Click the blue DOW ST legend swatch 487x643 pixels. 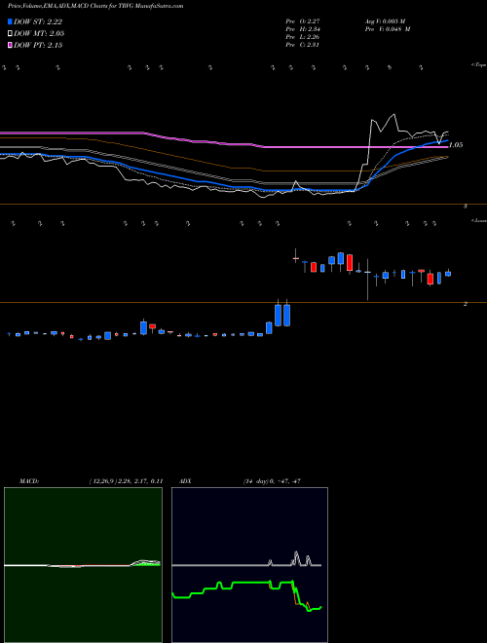pyautogui.click(x=10, y=21)
